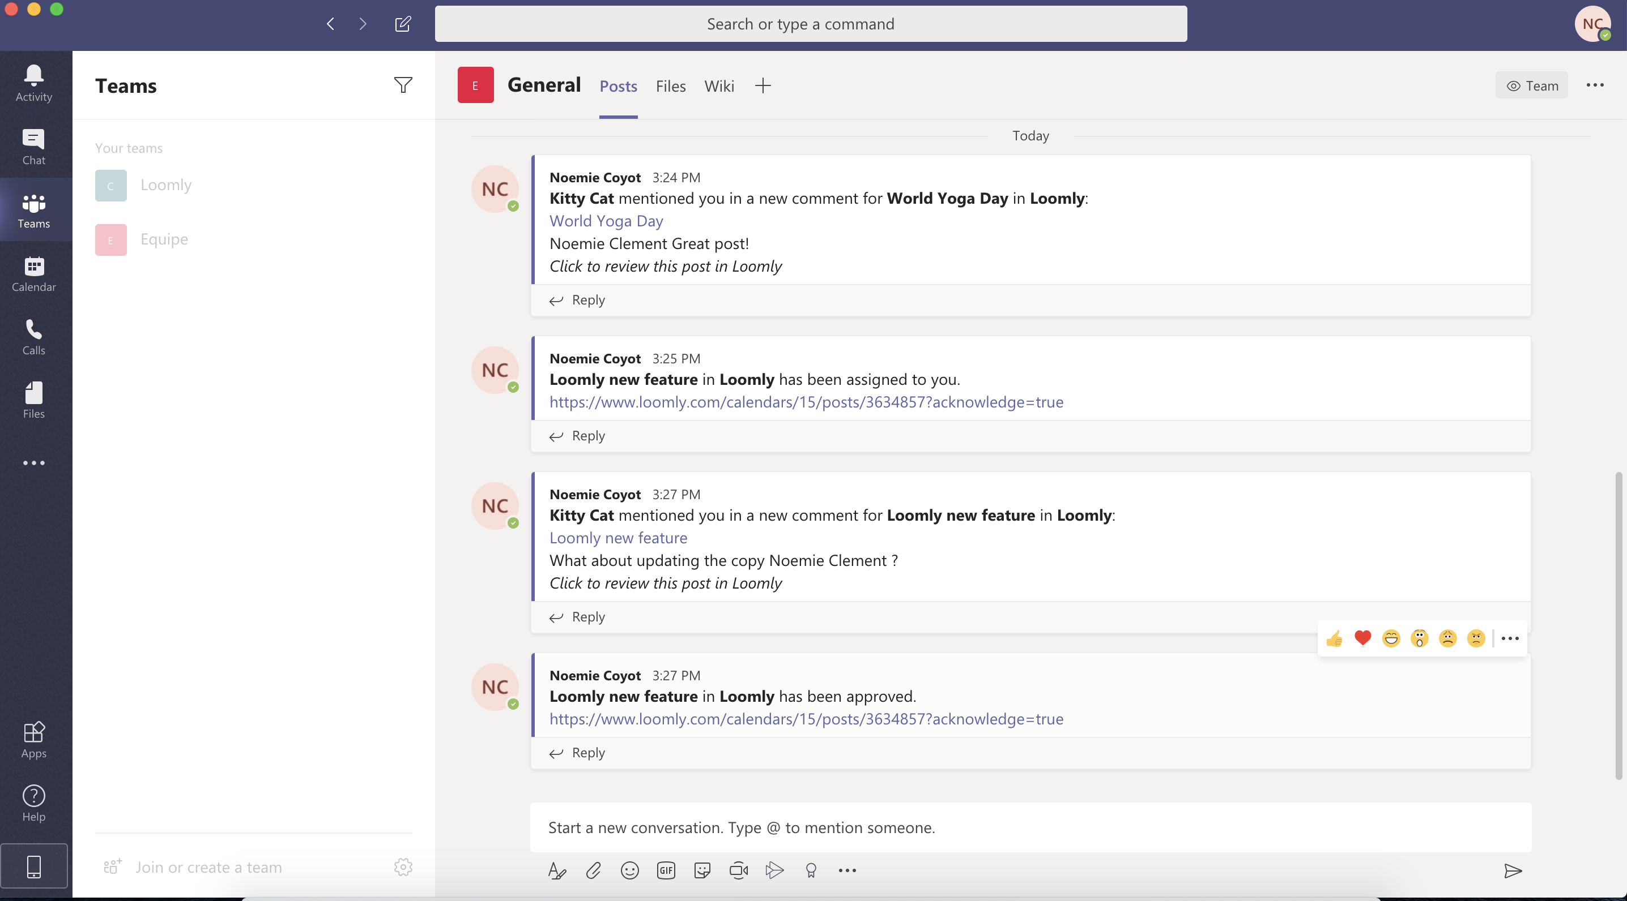1627x901 pixels.
Task: Open the More apps ellipsis in the sidebar
Action: [33, 462]
